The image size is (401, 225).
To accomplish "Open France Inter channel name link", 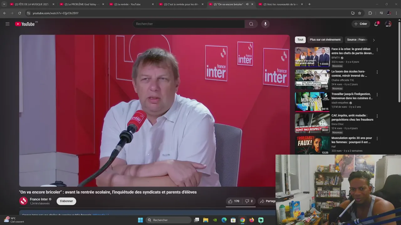I will coord(39,199).
